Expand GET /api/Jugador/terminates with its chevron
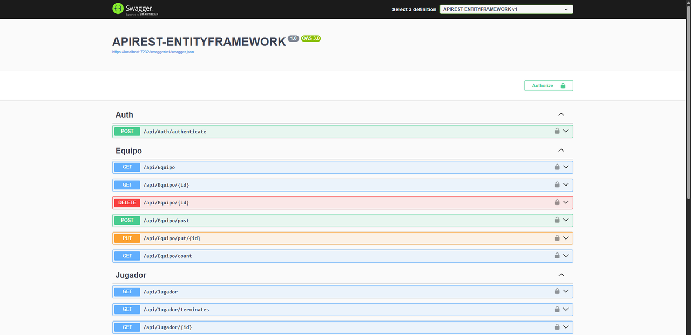 click(x=566, y=309)
